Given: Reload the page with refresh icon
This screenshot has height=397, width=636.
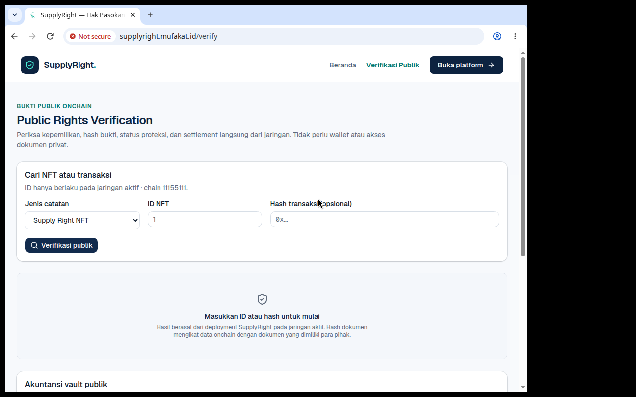Looking at the screenshot, I should [x=50, y=36].
